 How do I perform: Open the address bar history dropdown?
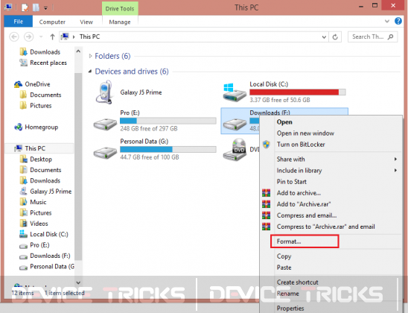[324, 37]
